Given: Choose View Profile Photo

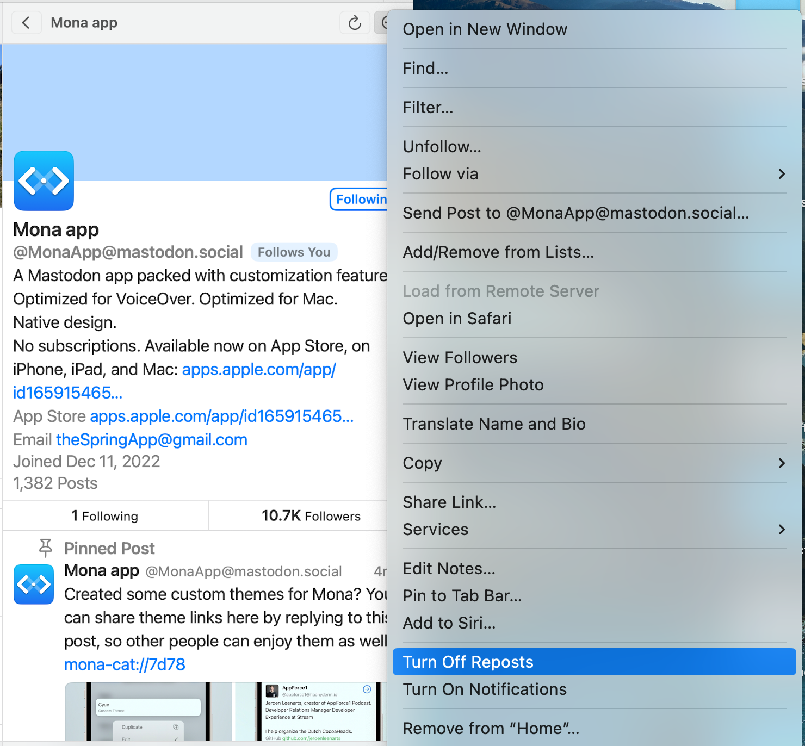Looking at the screenshot, I should pos(595,385).
